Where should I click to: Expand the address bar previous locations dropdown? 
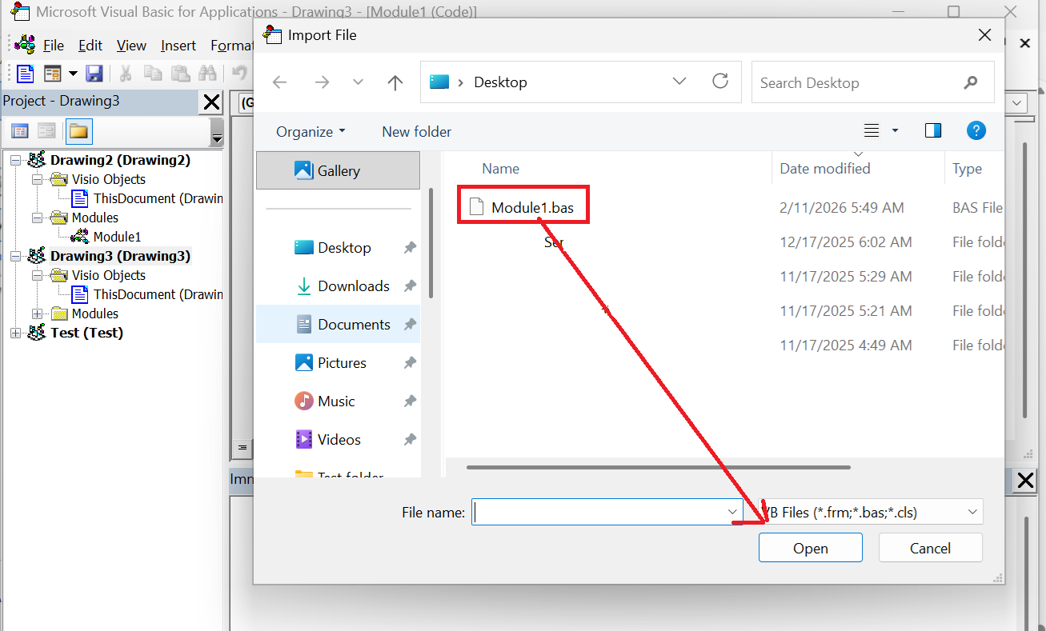[679, 82]
